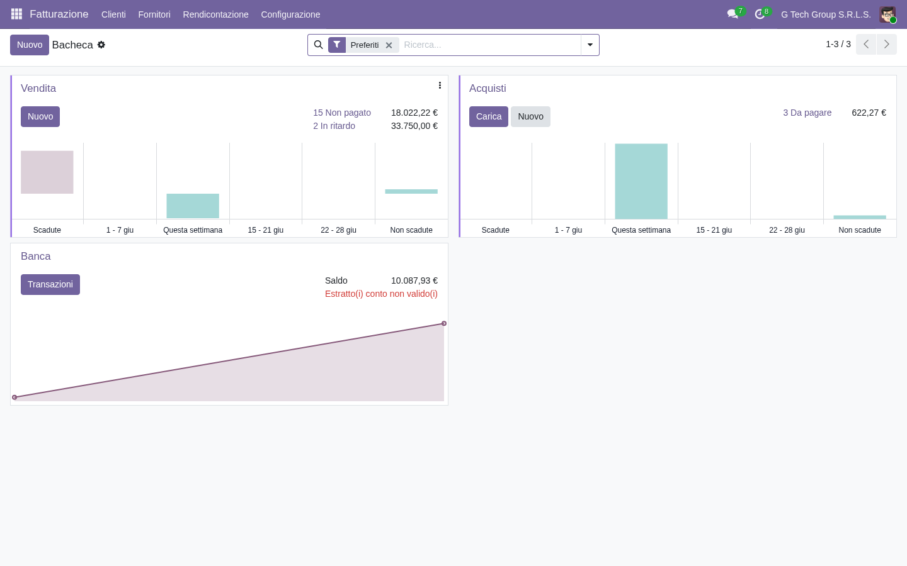This screenshot has height=566, width=907.
Task: Open the 2 In ritardo link
Action: 334,126
